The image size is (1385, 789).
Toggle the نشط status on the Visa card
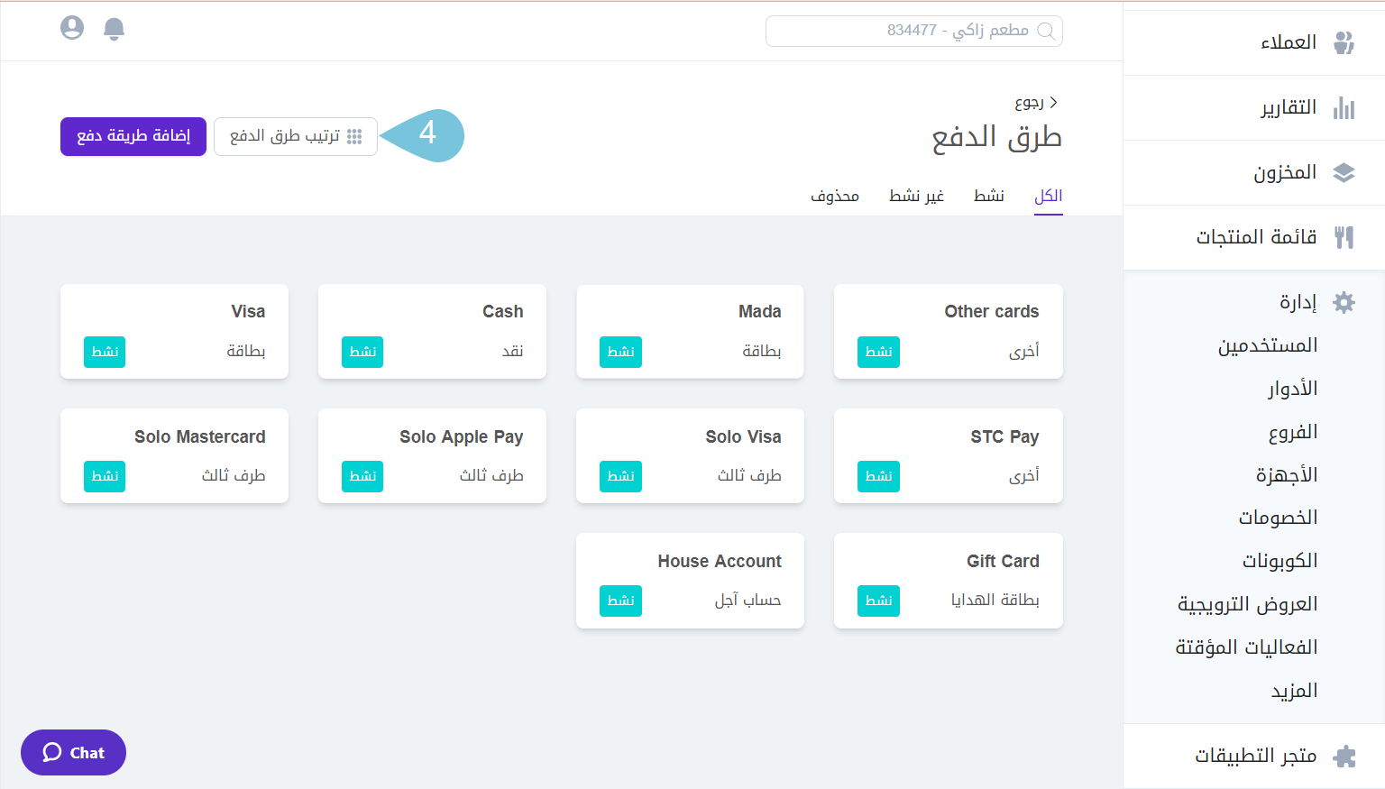(105, 352)
